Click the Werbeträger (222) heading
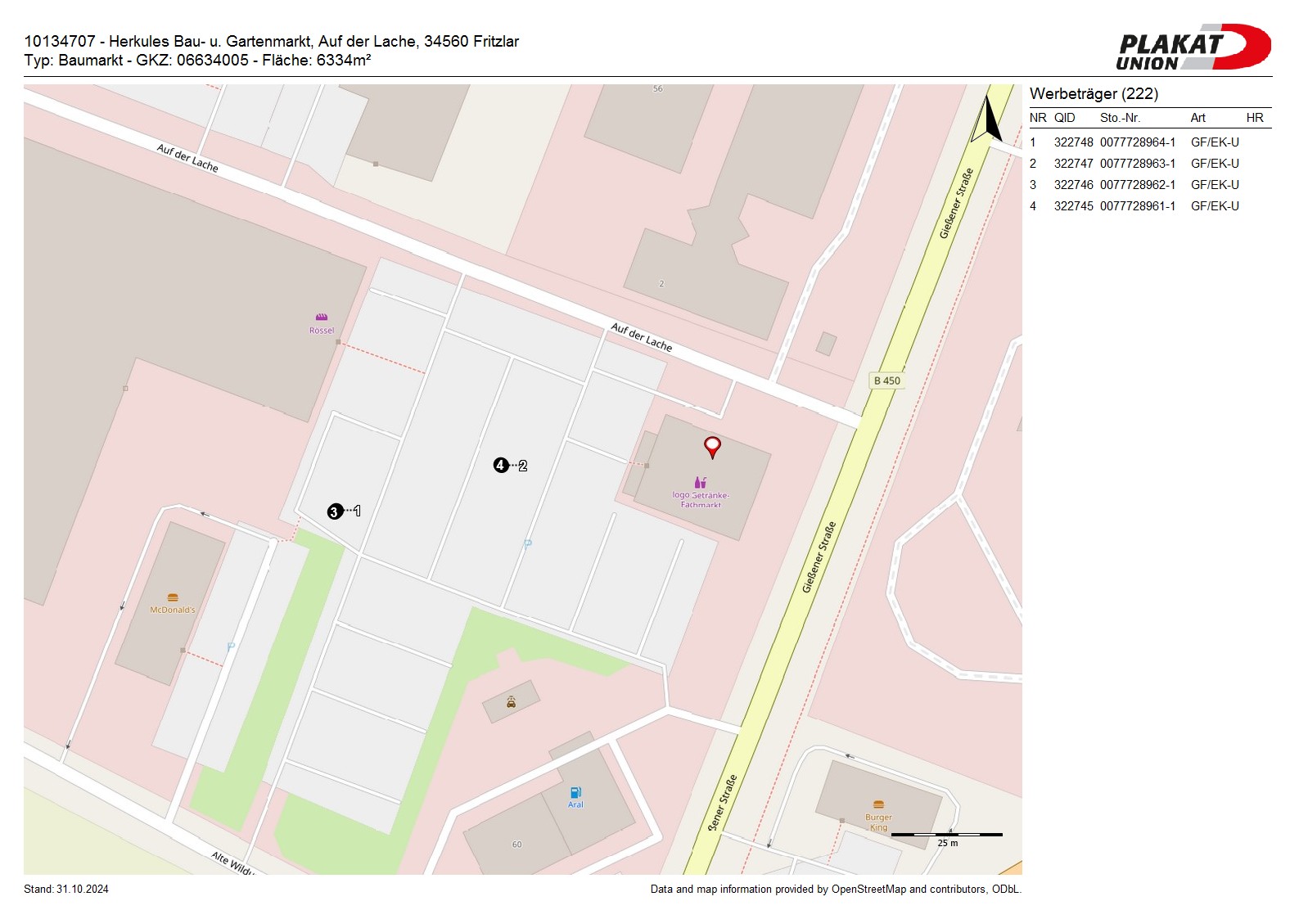 [1094, 94]
